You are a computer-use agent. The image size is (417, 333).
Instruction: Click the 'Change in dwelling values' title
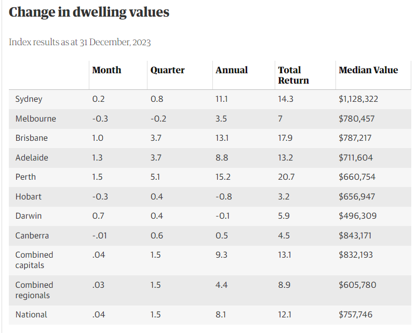[x=89, y=12]
